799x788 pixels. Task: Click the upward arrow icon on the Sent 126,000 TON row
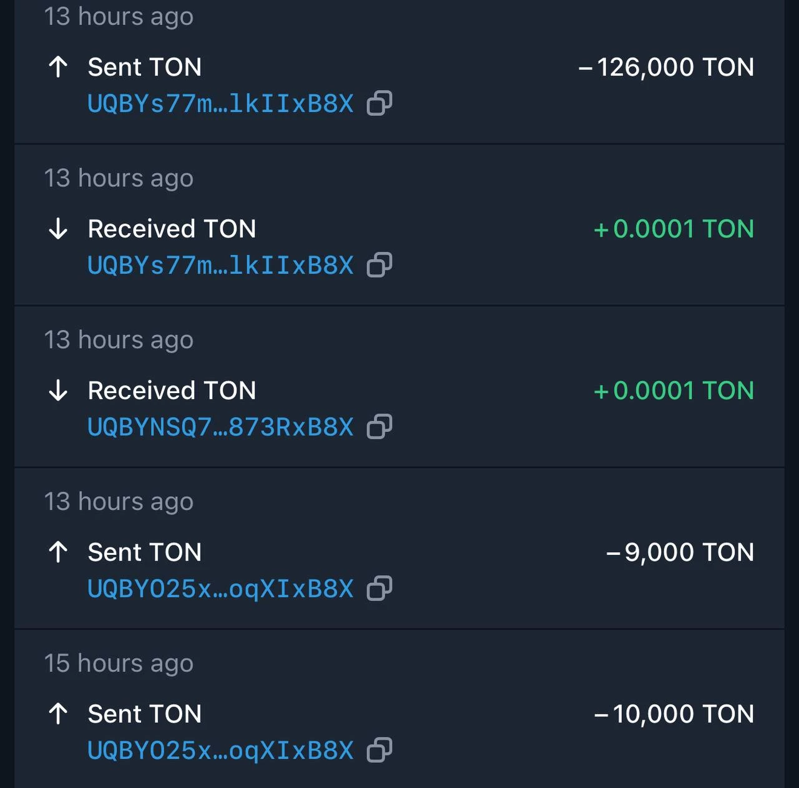tap(57, 67)
